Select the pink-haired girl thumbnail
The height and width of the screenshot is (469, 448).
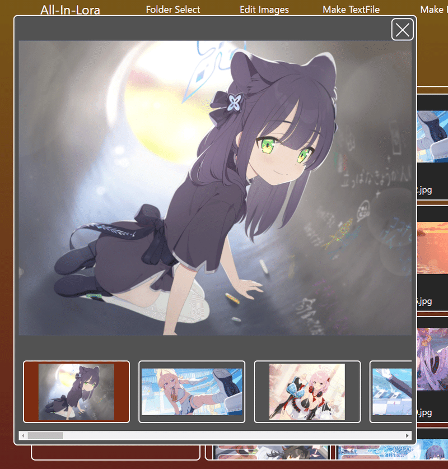click(x=307, y=392)
